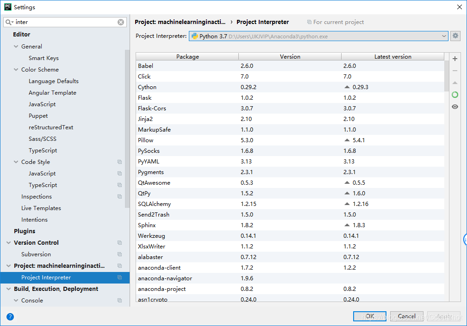Select the Flask-Cors package row
This screenshot has height=326, width=467.
point(290,108)
